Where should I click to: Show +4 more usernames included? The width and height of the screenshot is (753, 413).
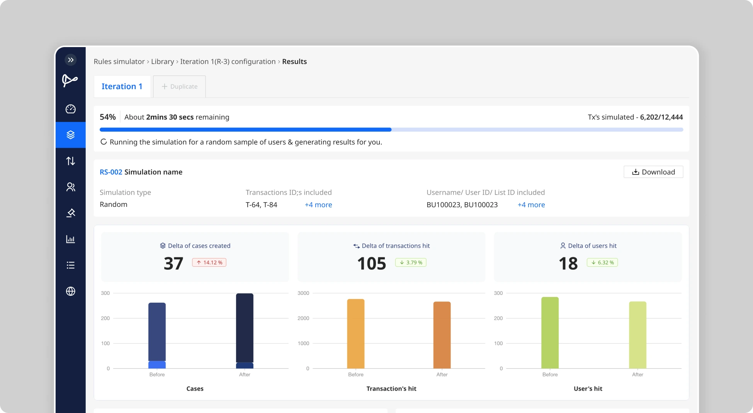coord(531,205)
